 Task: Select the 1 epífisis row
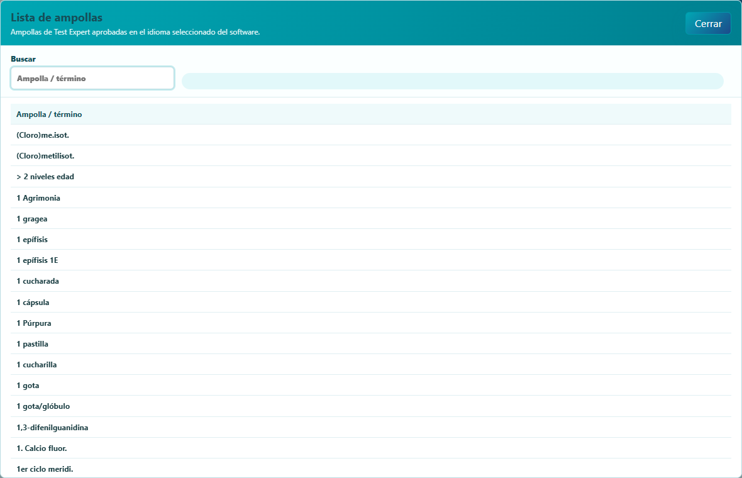[370, 240]
